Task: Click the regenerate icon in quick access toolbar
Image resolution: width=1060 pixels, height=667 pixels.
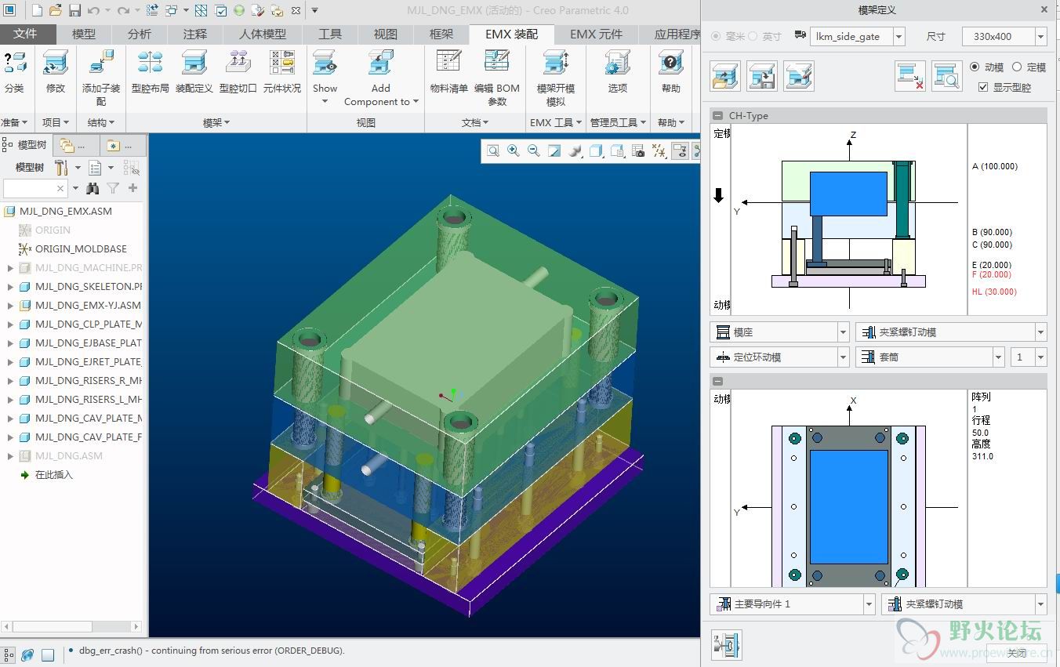Action: [x=152, y=10]
